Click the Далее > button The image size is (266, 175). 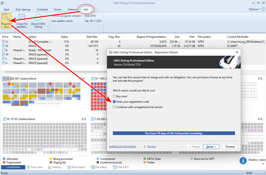click(x=211, y=147)
